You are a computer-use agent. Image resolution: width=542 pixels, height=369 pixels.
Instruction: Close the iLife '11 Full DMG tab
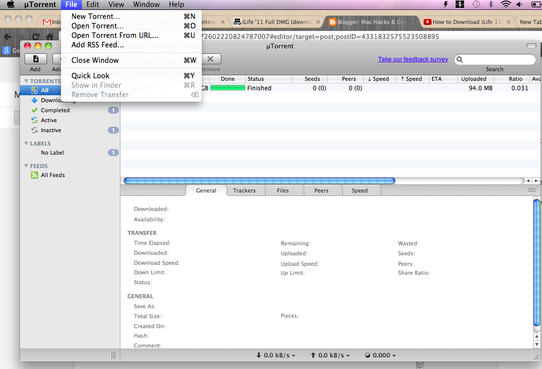click(x=318, y=22)
